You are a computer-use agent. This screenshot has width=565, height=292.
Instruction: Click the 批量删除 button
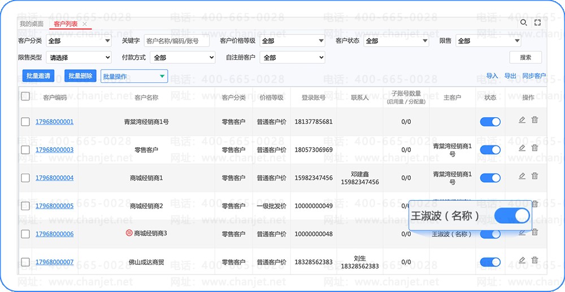[x=80, y=76]
